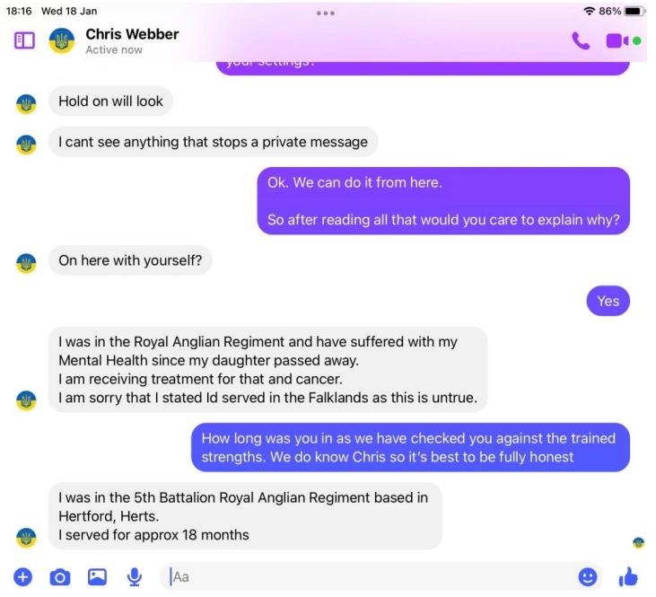Open the camera to take a photo
Viewport: 656px width, 597px height.
pyautogui.click(x=60, y=577)
